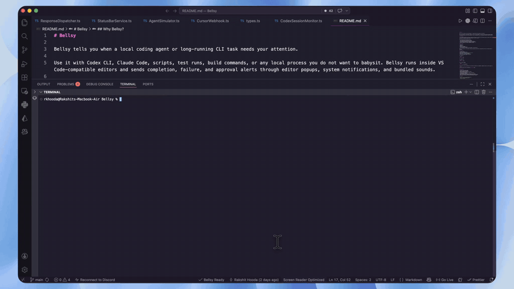Click '## Why Bellsy?' in the breadcrumb
This screenshot has height=289, width=514.
[x=110, y=29]
